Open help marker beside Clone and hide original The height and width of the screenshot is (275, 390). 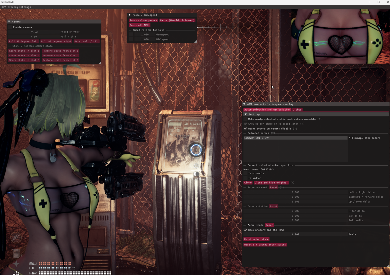point(292,183)
